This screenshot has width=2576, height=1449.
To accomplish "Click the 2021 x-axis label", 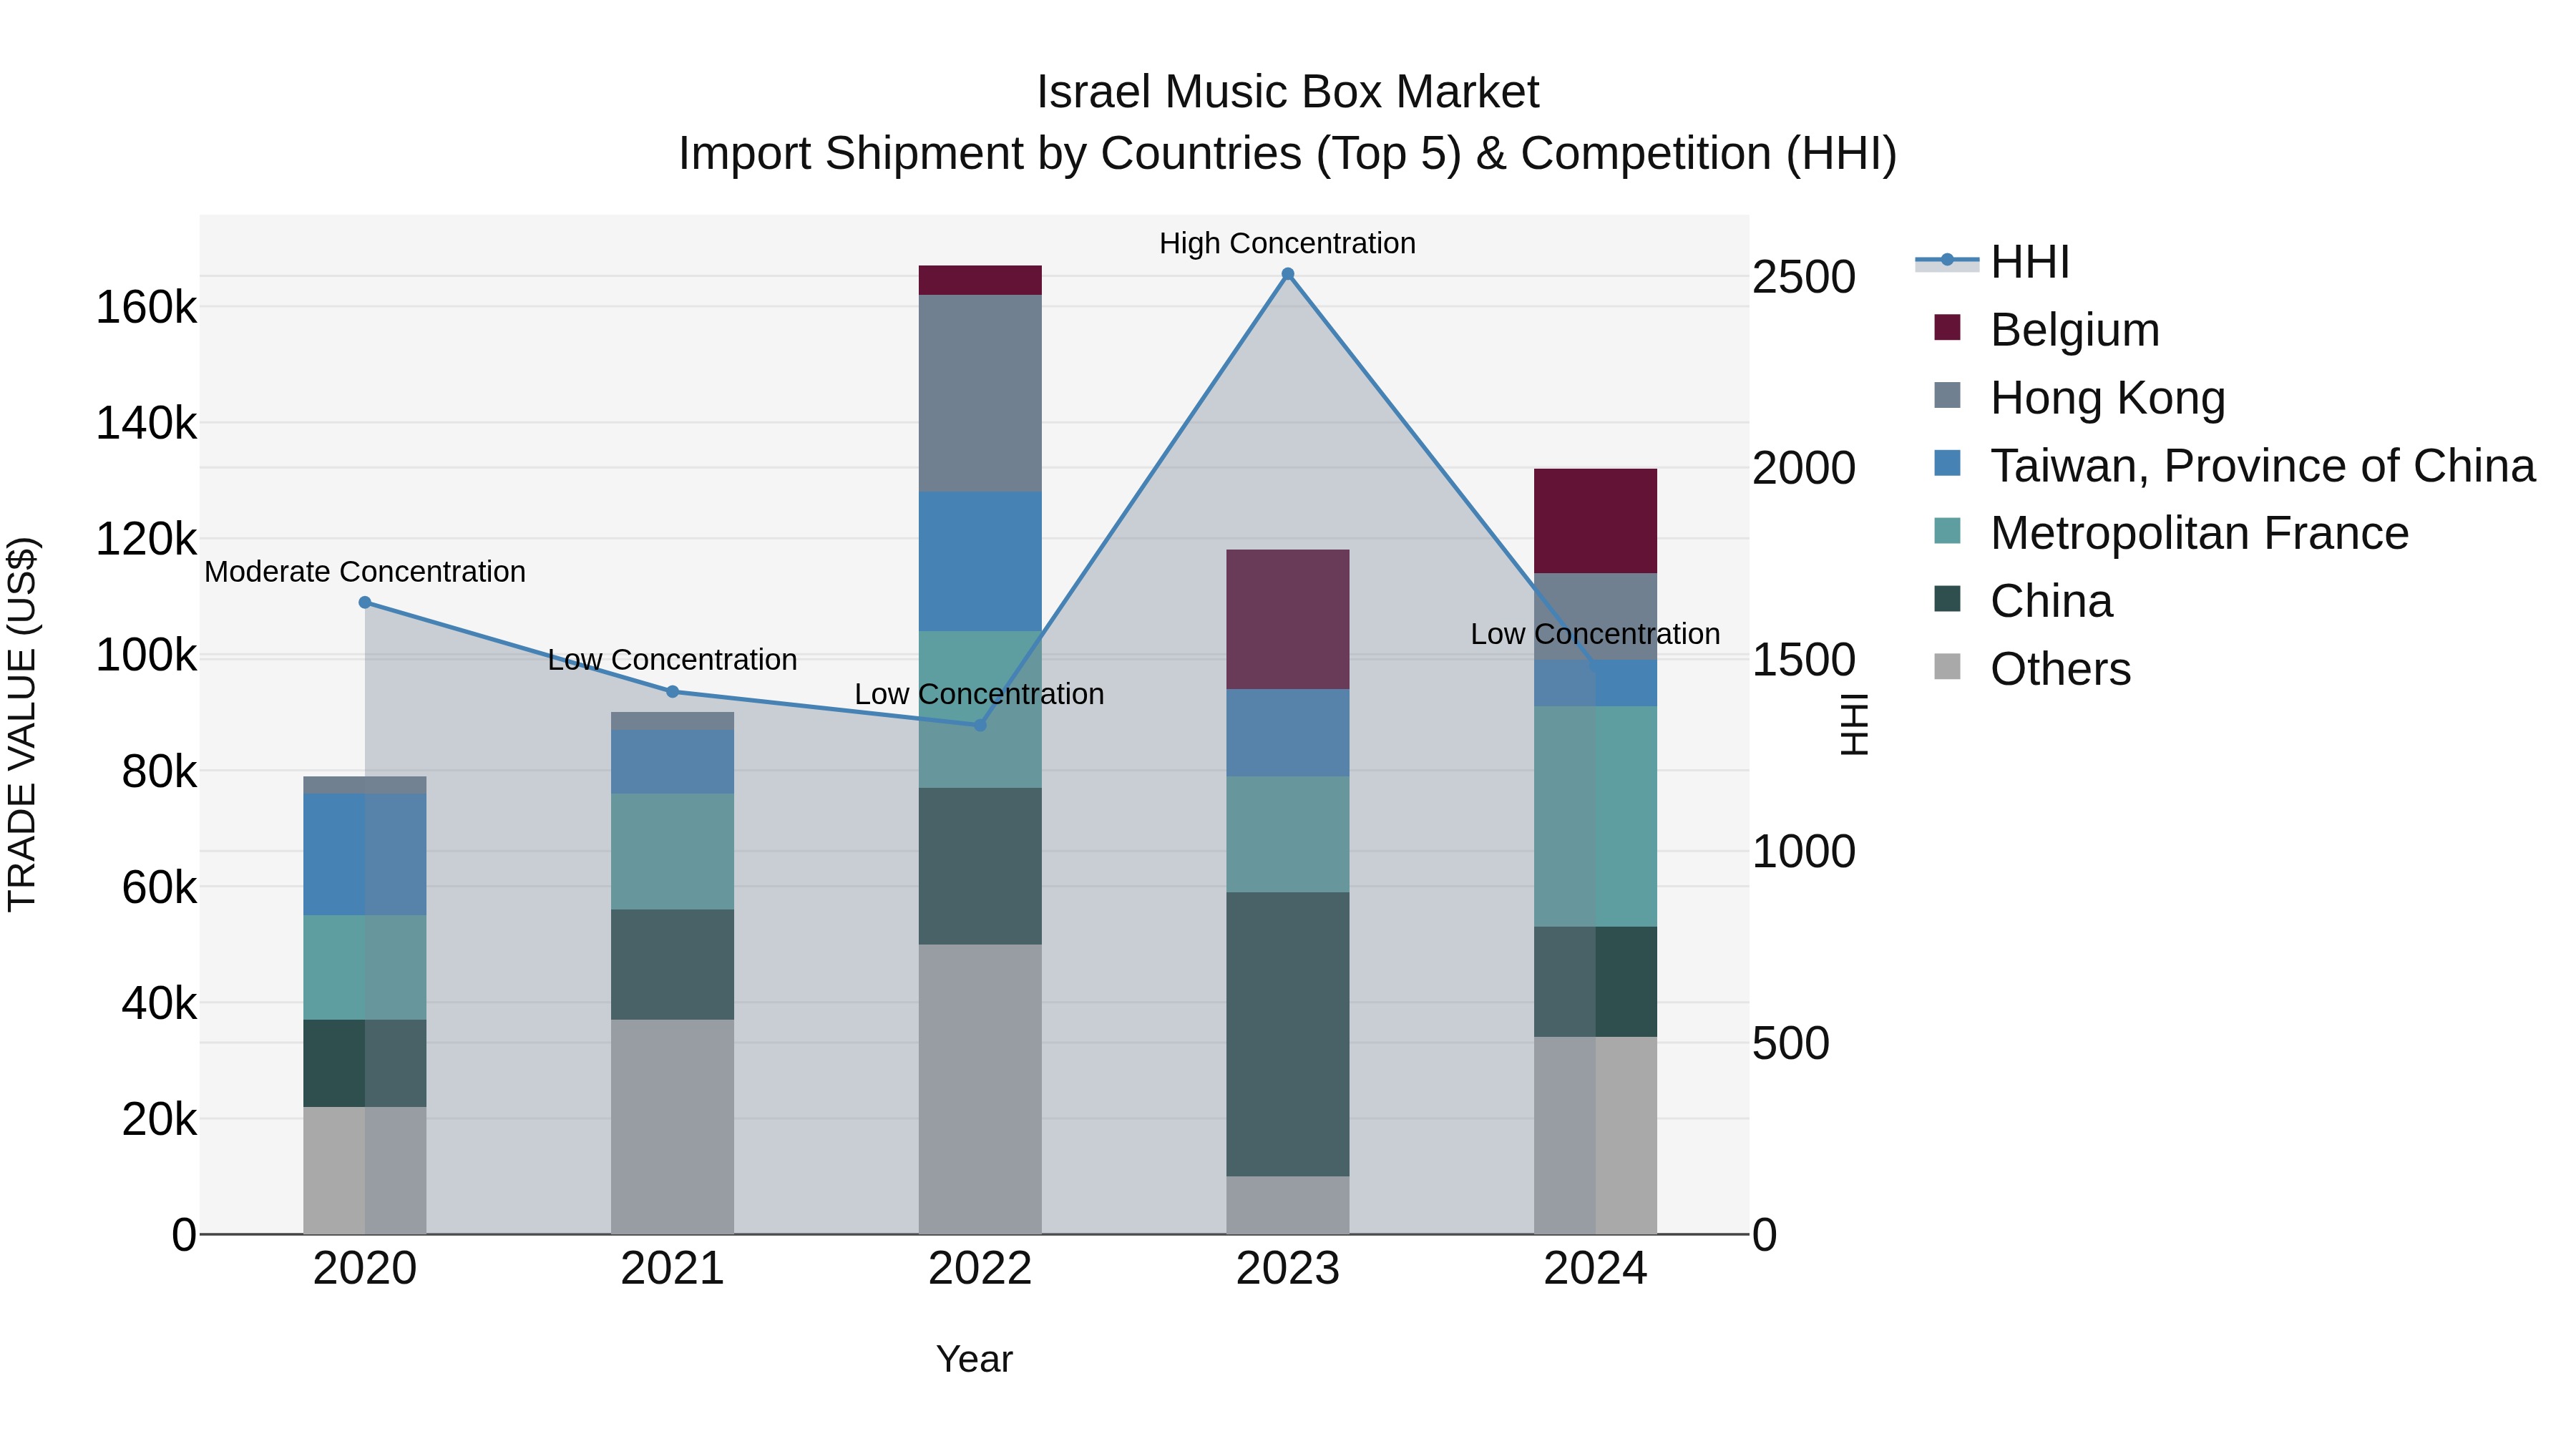I will coord(673,1268).
